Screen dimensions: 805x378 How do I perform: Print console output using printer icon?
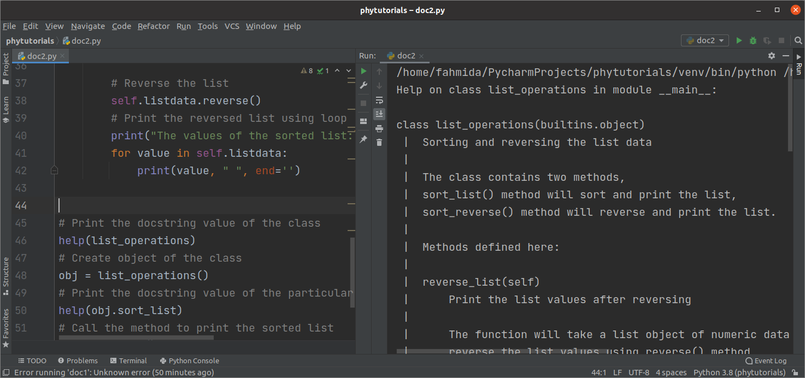380,128
